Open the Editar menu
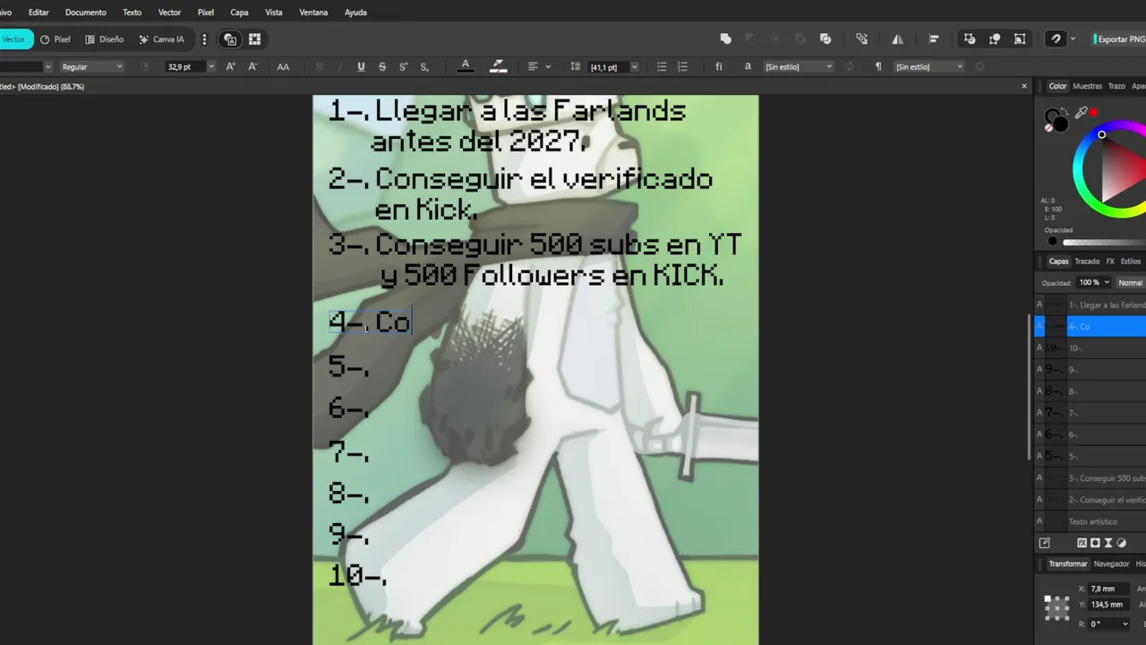Image resolution: width=1146 pixels, height=645 pixels. [x=38, y=13]
